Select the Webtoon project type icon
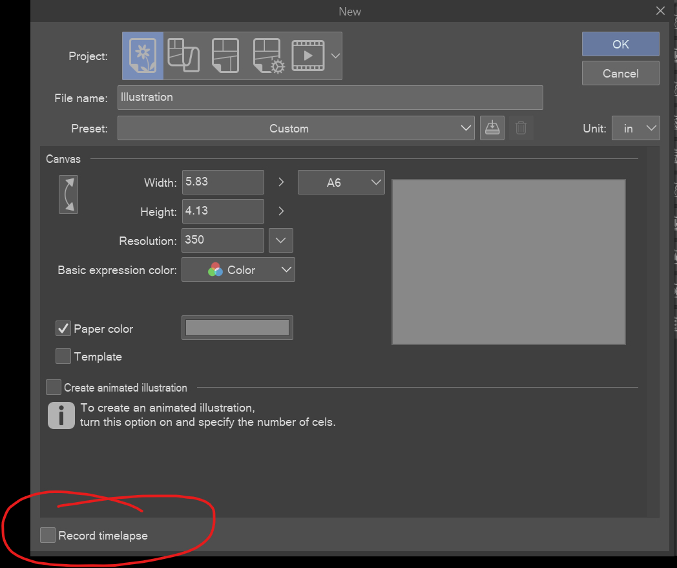The height and width of the screenshot is (568, 677). coord(183,56)
